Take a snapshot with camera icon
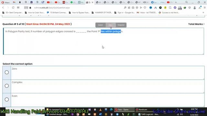Viewport: 207px width, 116px height. point(133,8)
